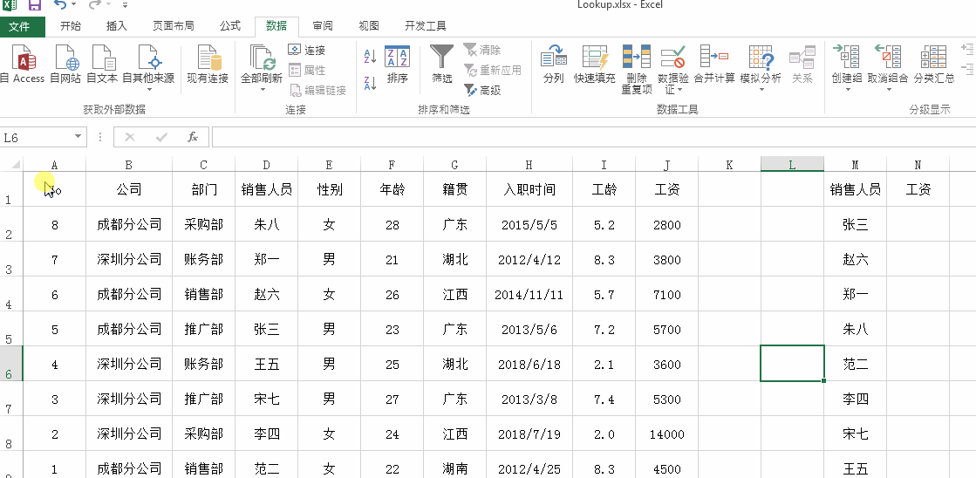This screenshot has height=478, width=976.
Task: Click the cell with salary 14000
Action: pos(666,434)
